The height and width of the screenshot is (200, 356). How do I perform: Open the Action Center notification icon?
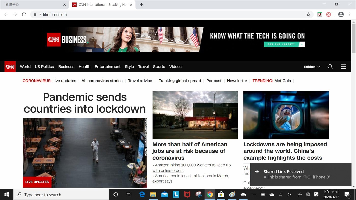tap(347, 195)
